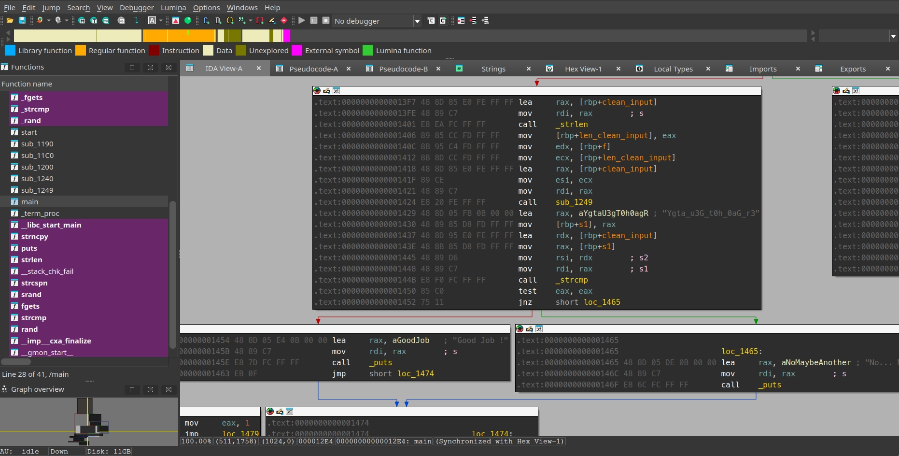The image size is (899, 456).
Task: Click the red diamond abort icon
Action: tap(284, 21)
